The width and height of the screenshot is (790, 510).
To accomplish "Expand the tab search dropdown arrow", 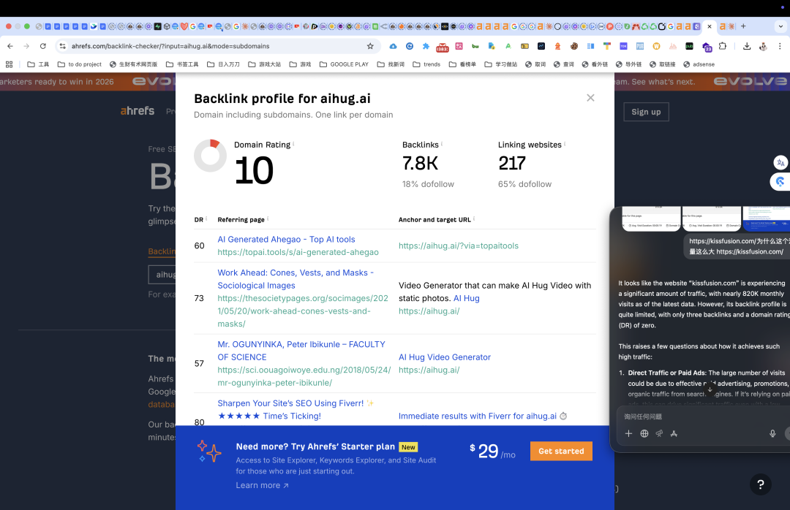I will (x=780, y=26).
